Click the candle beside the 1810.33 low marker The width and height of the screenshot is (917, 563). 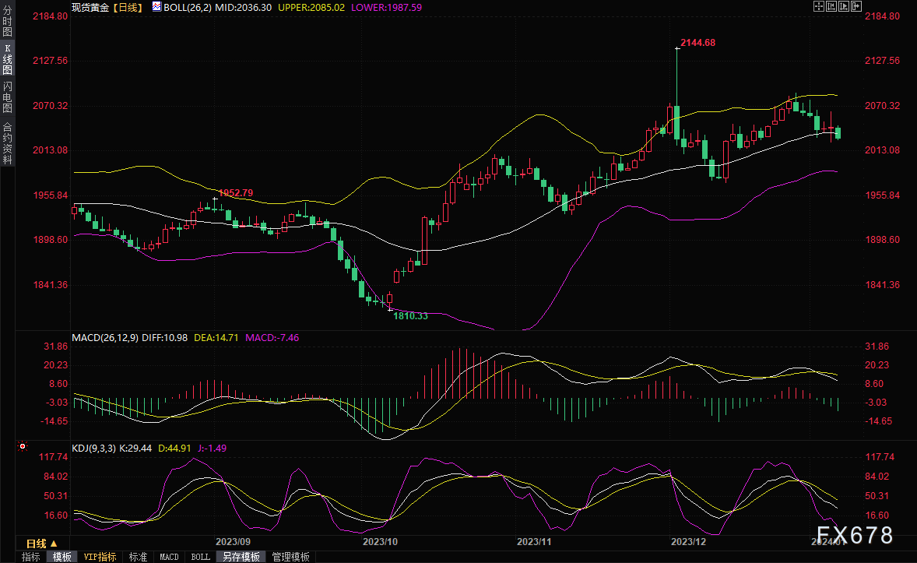[x=389, y=298]
